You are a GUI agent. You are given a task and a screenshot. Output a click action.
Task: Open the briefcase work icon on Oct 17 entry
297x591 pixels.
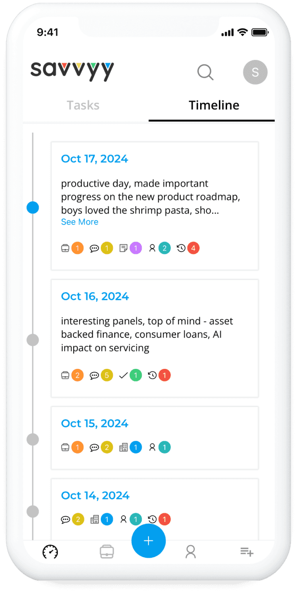pyautogui.click(x=66, y=248)
